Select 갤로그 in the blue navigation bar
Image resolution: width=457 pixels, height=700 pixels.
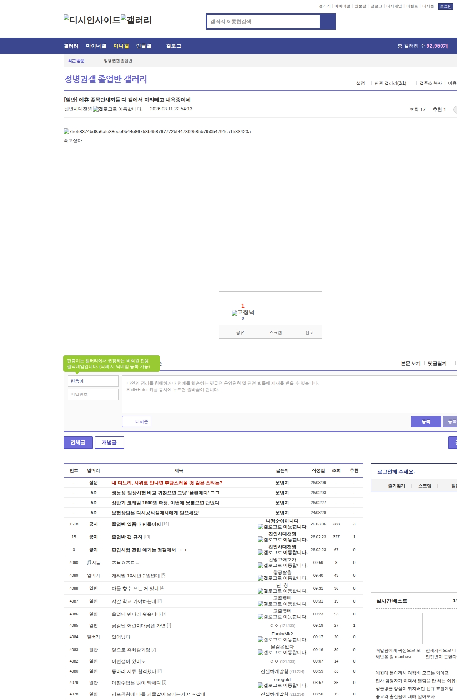click(174, 46)
